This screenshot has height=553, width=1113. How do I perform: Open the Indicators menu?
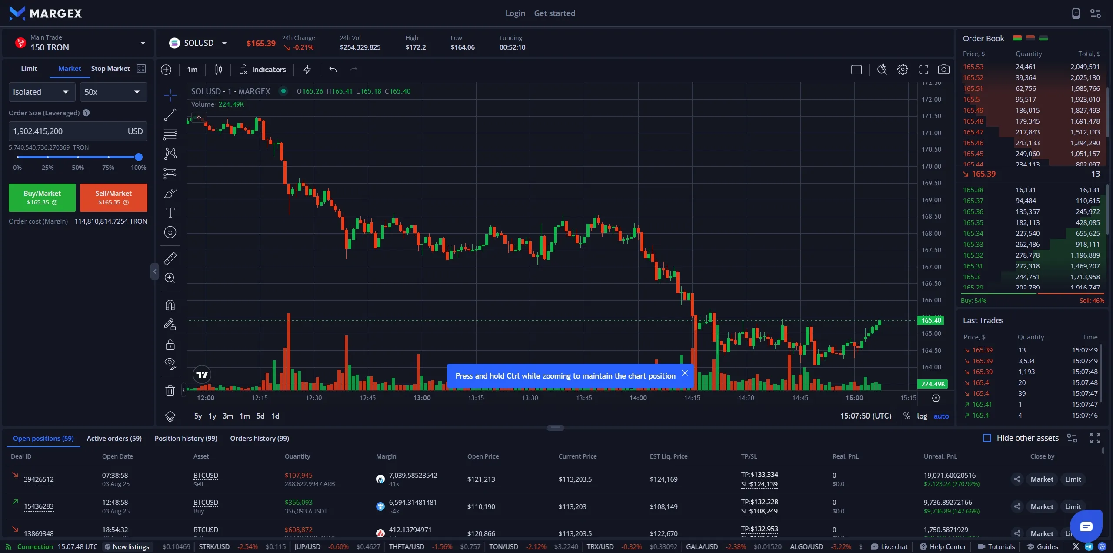click(x=263, y=70)
